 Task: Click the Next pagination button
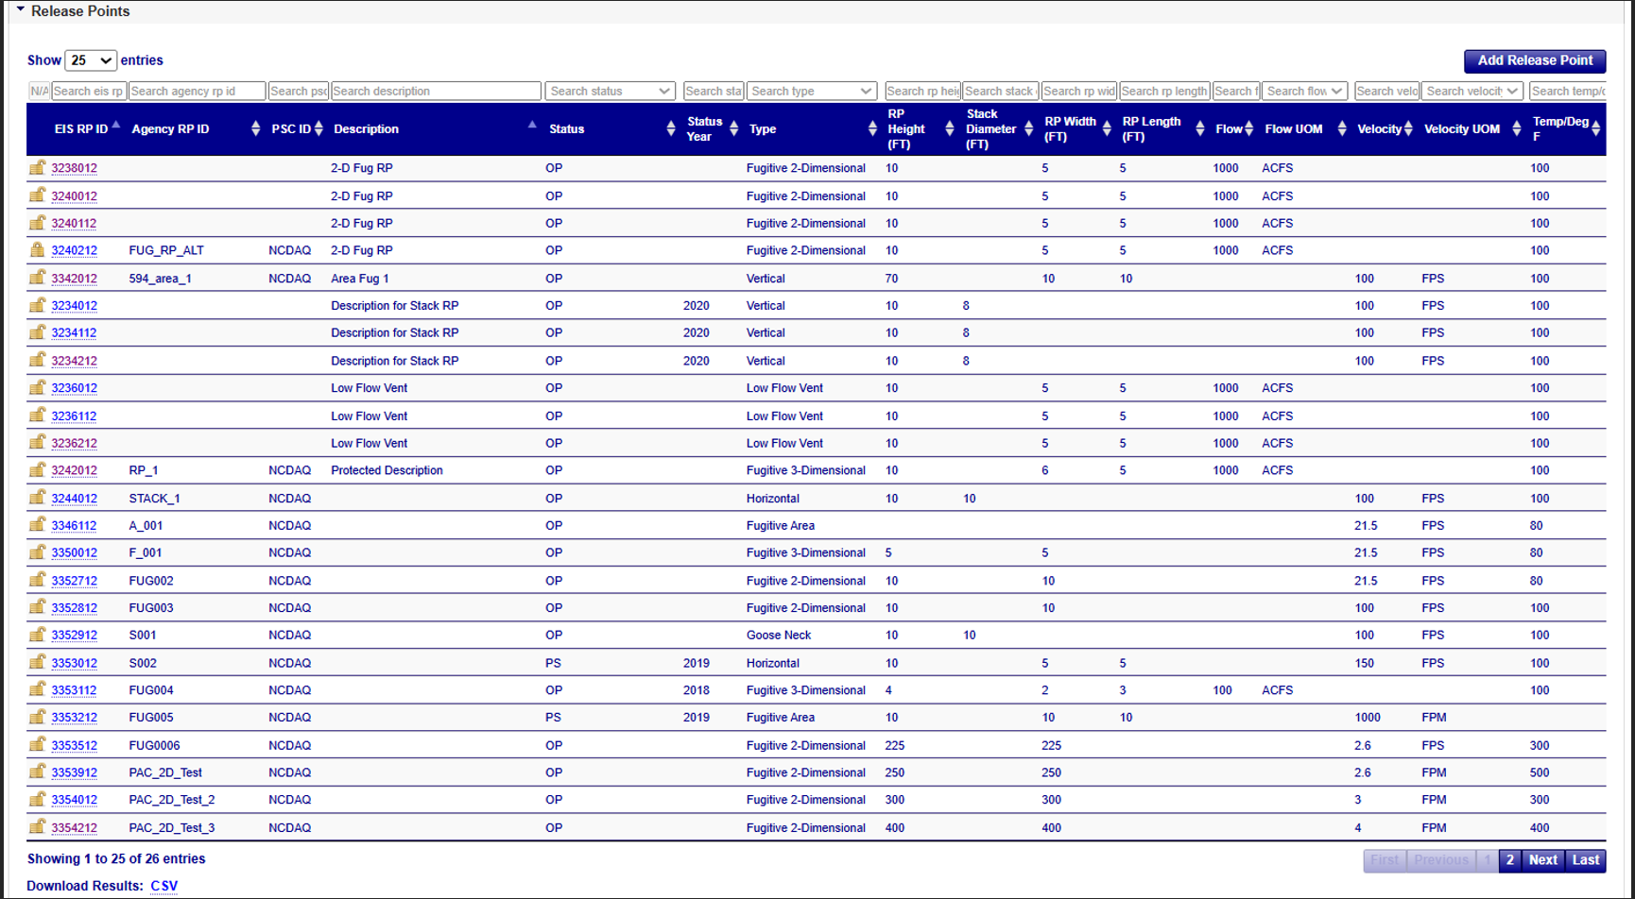tap(1543, 859)
